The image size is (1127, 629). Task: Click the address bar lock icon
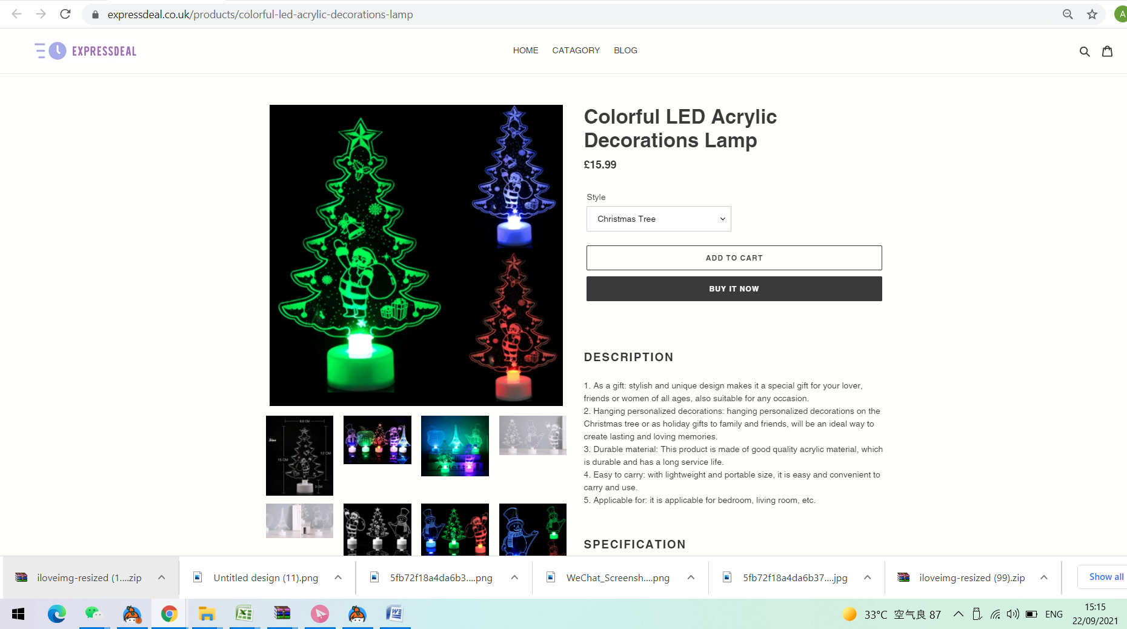[x=95, y=14]
